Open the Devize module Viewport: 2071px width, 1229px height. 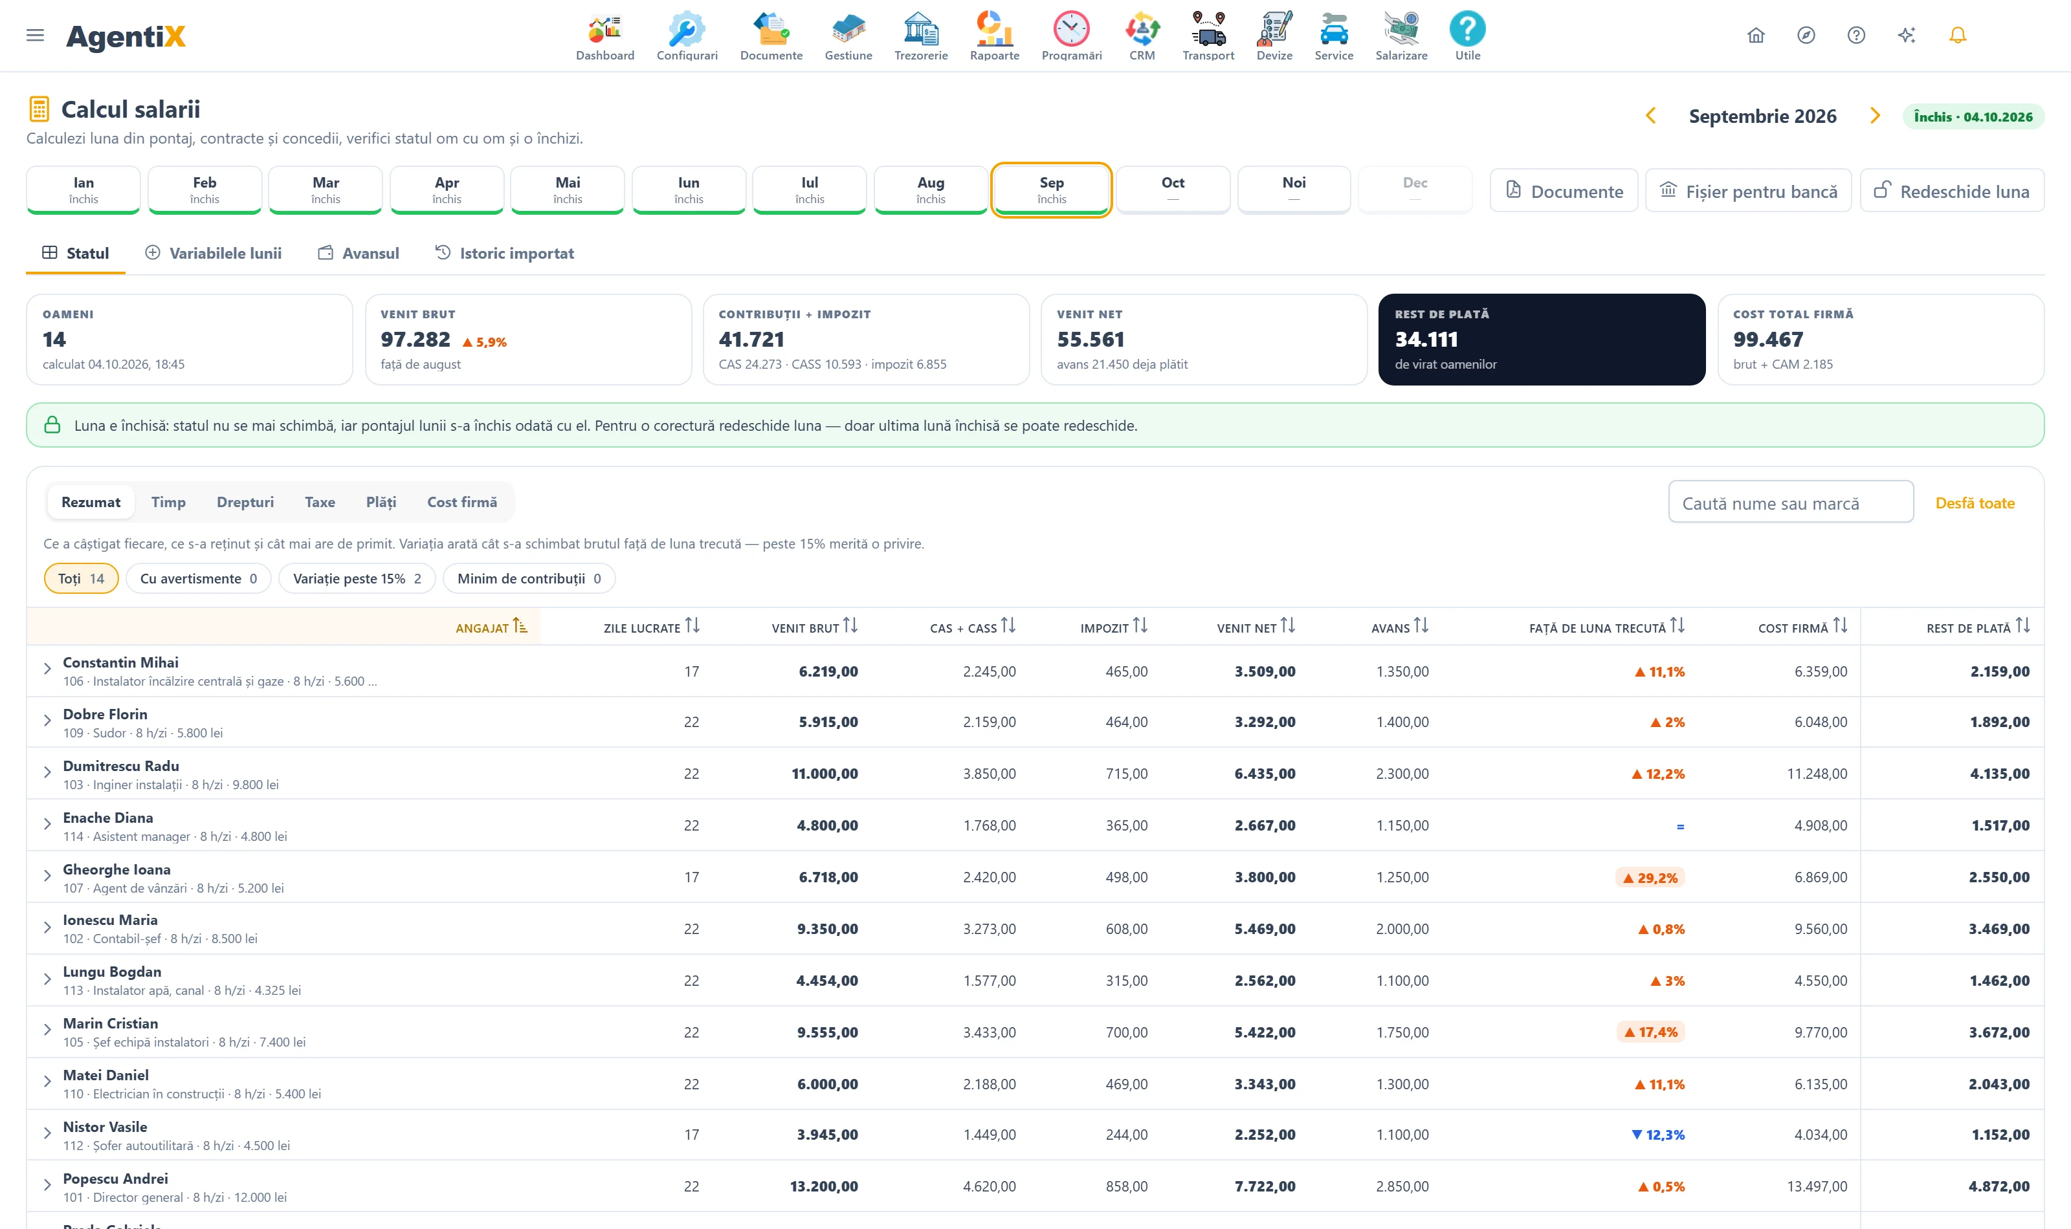(x=1274, y=36)
